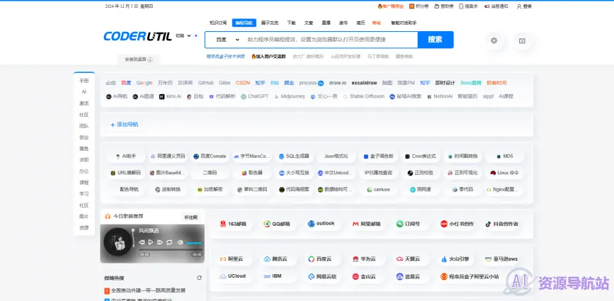
Task: Seek the song progress bar
Action: click(171, 249)
